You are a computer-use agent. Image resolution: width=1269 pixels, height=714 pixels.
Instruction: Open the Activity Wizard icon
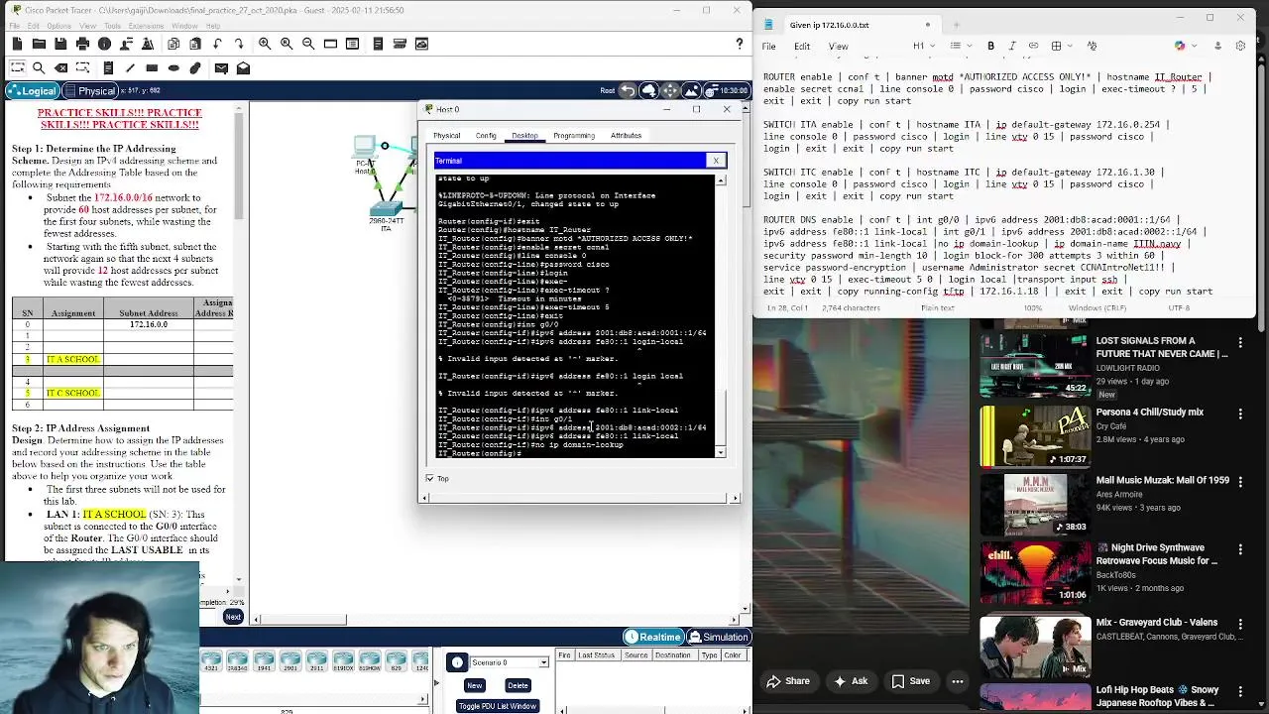[x=148, y=44]
